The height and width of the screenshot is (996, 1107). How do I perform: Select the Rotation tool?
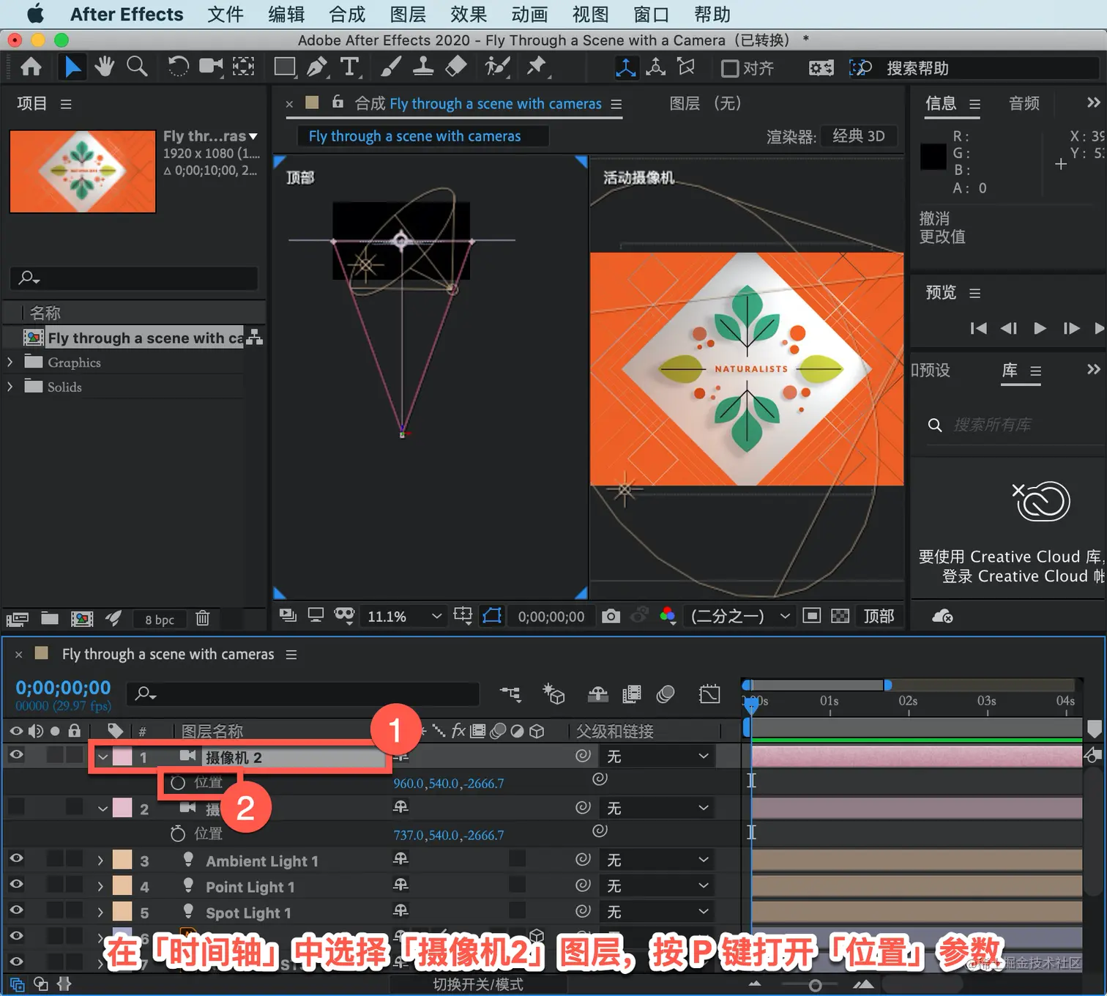(x=178, y=67)
